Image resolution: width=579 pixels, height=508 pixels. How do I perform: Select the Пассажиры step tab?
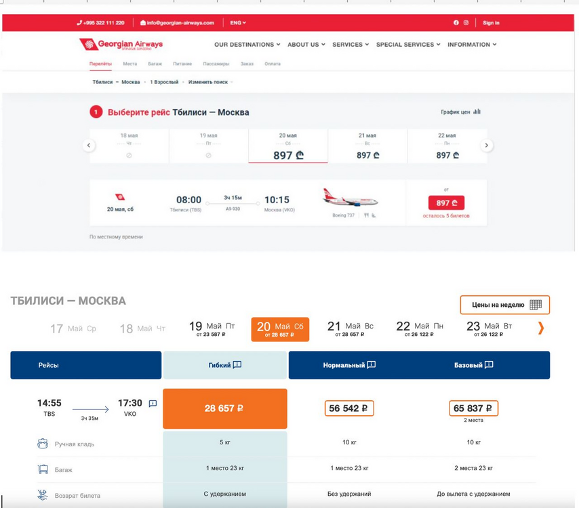216,64
